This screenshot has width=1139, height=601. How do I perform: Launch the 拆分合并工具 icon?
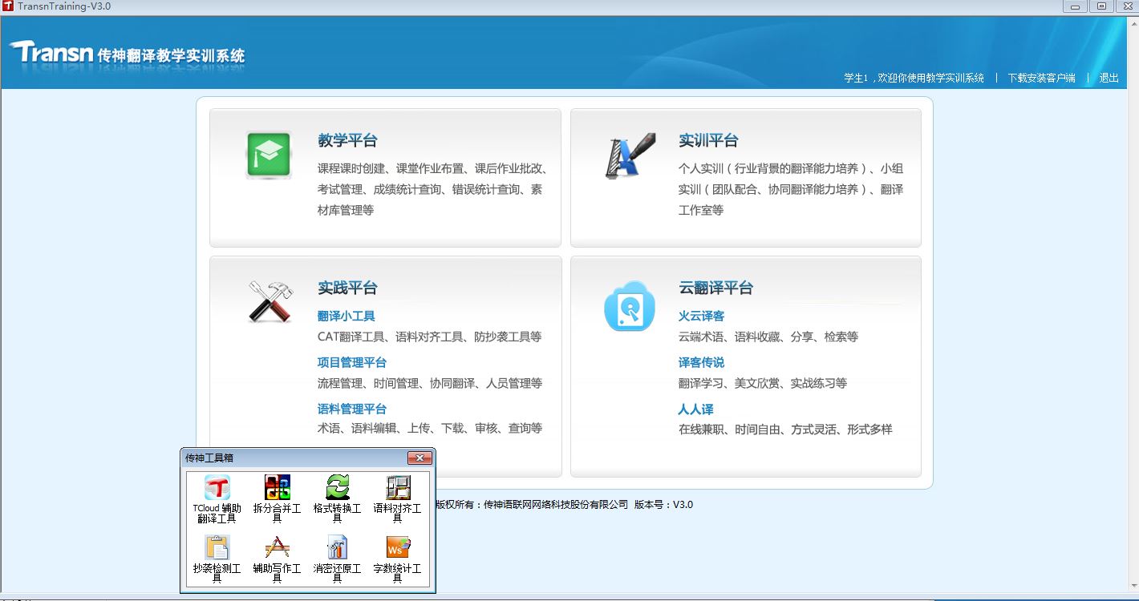click(277, 488)
